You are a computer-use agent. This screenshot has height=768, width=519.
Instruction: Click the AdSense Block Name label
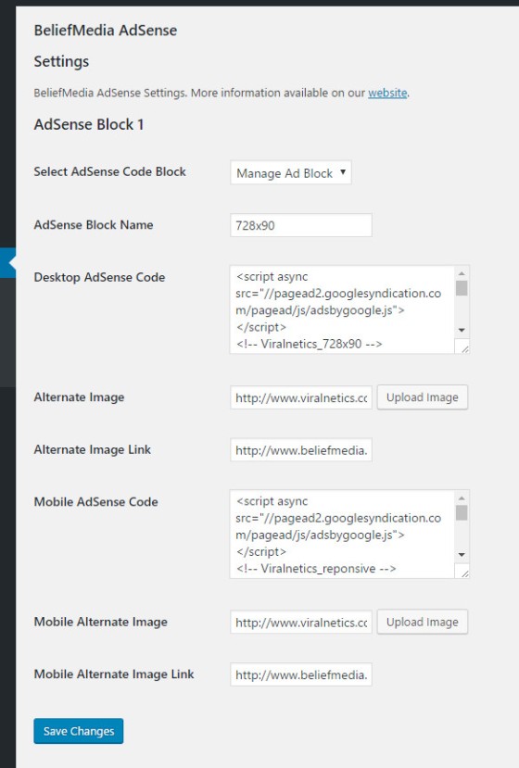point(94,225)
